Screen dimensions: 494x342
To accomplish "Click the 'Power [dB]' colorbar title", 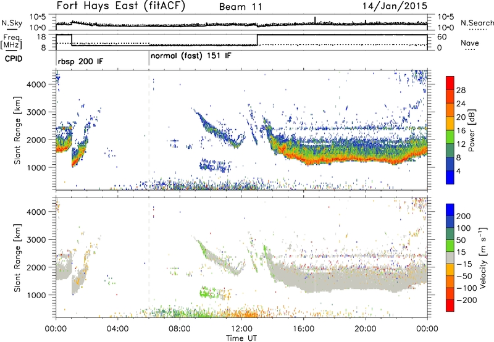I will point(471,130).
